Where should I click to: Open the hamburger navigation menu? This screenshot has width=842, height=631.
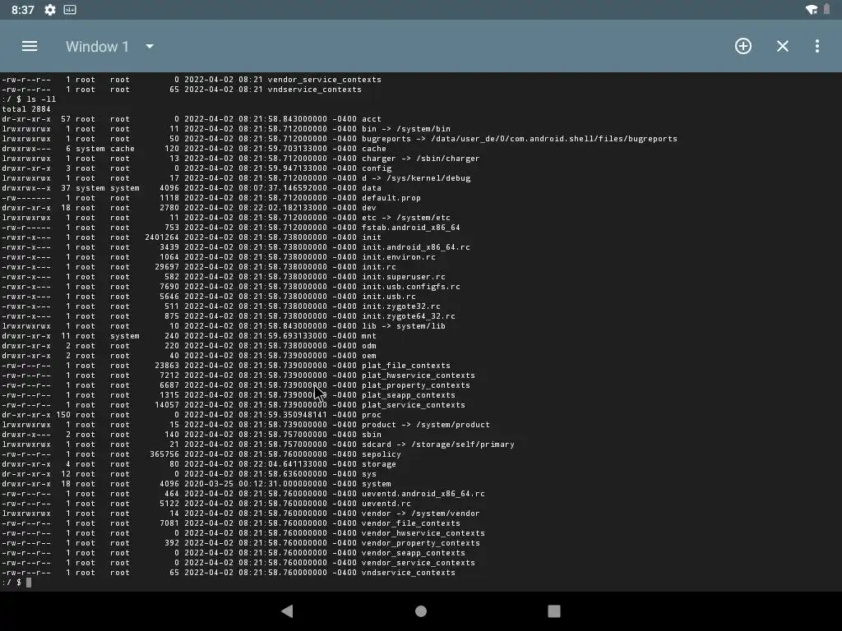pos(30,46)
